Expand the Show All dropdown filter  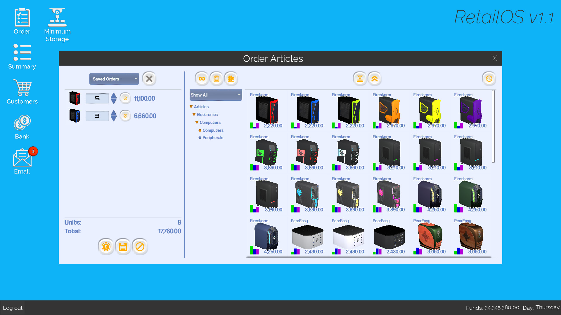tap(215, 95)
